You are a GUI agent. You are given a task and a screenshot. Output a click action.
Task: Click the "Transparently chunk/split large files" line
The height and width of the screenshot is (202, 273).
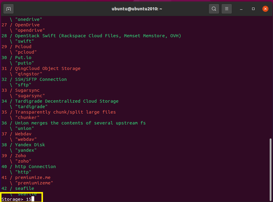pos(65,112)
